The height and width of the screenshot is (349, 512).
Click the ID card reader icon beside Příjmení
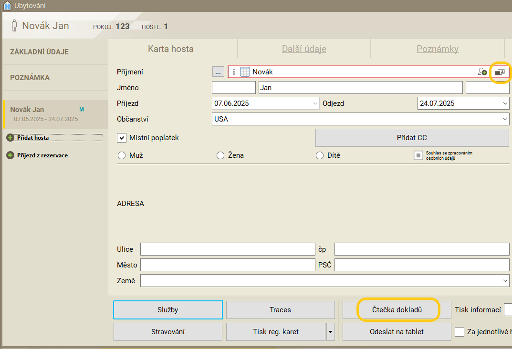pyautogui.click(x=500, y=72)
